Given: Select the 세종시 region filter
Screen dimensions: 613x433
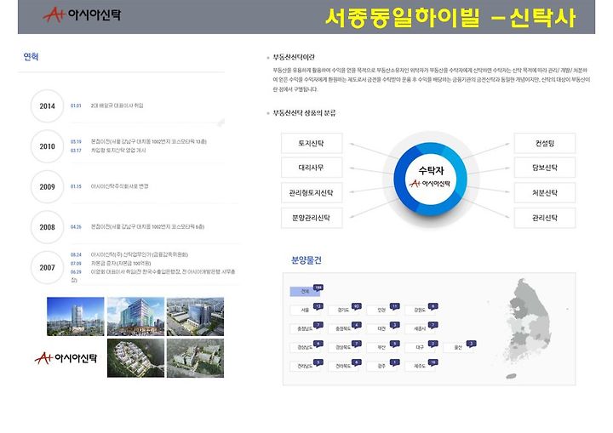Looking at the screenshot, I should (x=420, y=328).
